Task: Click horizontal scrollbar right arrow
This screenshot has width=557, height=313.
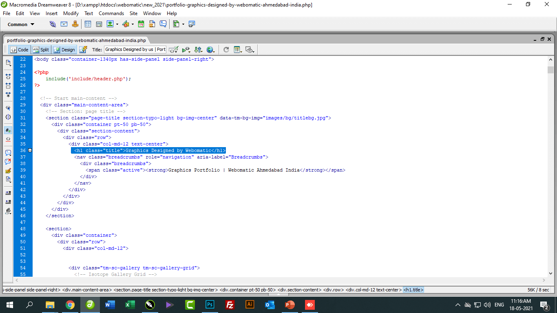Action: click(544, 280)
